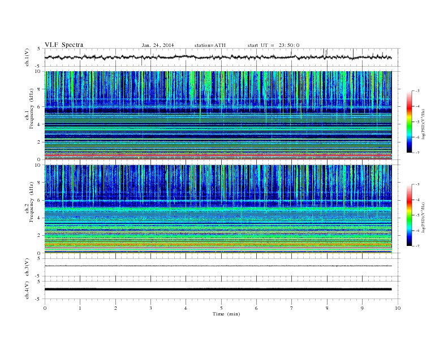Click the "-5" tick on ch.2 colorbar
Viewport: 448px width, 346px height.
coord(417,215)
